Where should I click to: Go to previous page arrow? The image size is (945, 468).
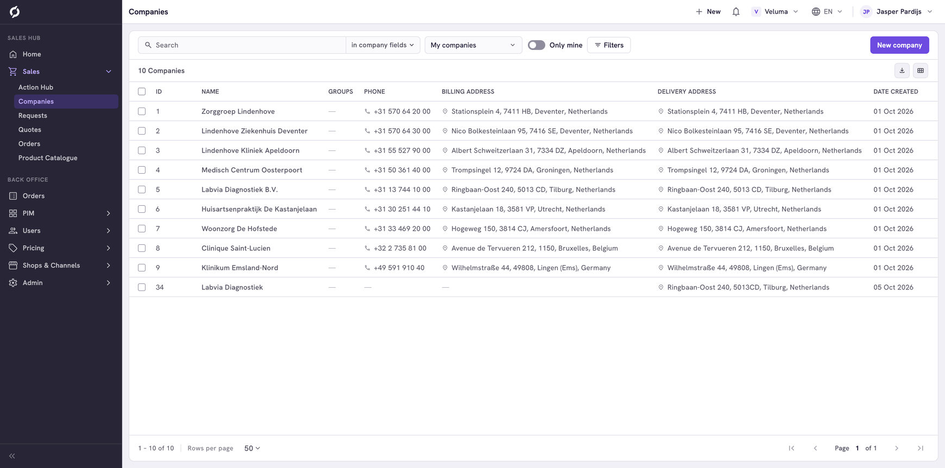[815, 448]
